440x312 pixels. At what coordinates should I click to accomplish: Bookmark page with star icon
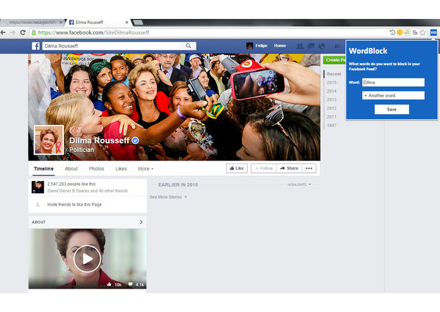point(423,32)
